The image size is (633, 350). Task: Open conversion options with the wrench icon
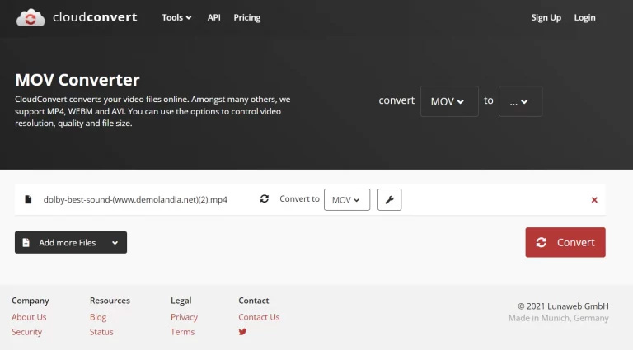tap(389, 199)
